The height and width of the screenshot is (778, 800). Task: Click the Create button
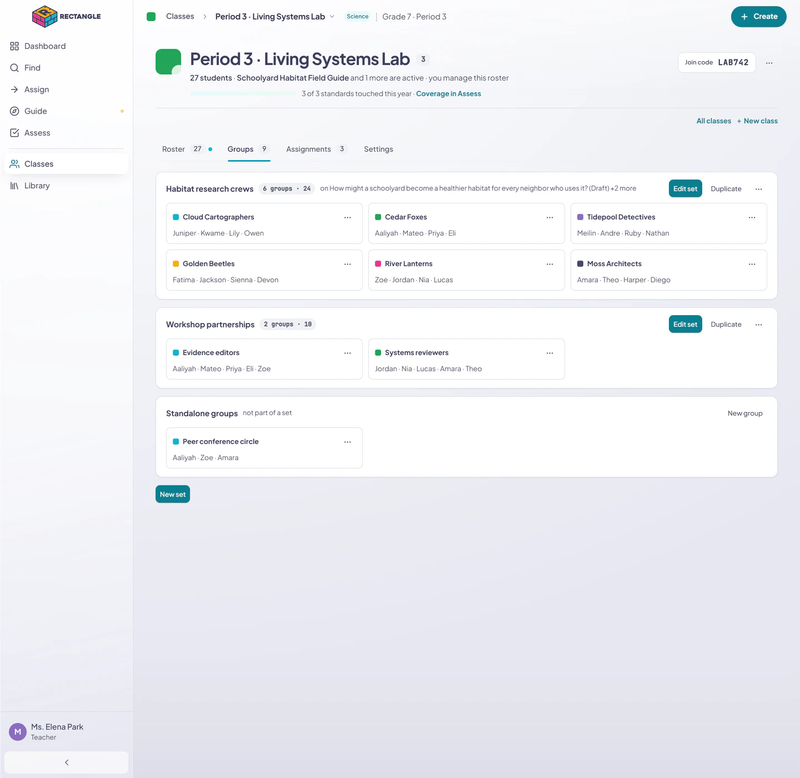pyautogui.click(x=758, y=17)
